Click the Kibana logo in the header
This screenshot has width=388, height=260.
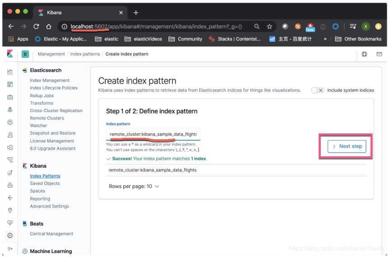point(10,54)
